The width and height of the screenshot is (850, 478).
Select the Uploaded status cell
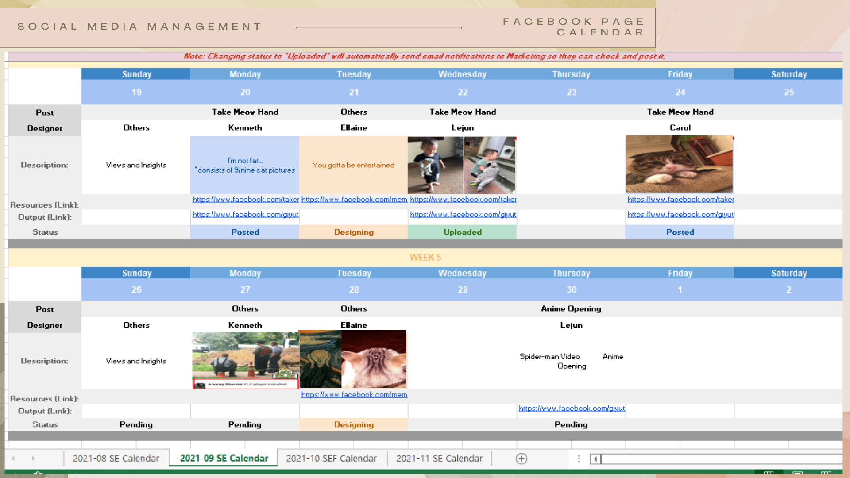pyautogui.click(x=462, y=232)
